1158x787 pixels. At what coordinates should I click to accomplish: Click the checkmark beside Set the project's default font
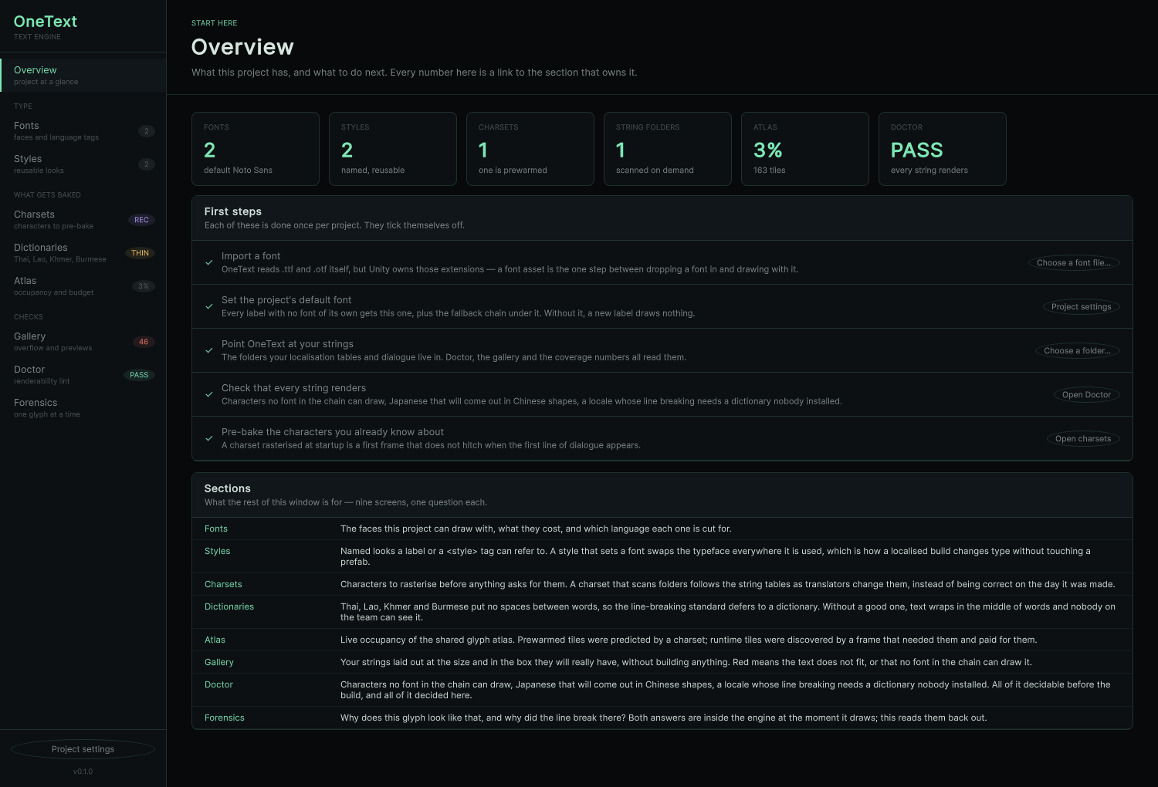[x=209, y=306]
